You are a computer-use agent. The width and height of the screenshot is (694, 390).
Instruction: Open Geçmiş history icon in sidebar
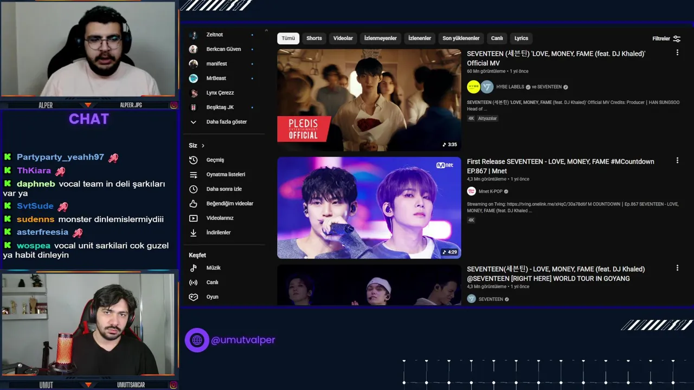[194, 160]
